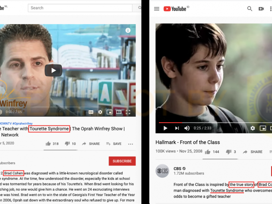
Task: Like the Oprah video with 318 likes
Action: [x=52, y=144]
